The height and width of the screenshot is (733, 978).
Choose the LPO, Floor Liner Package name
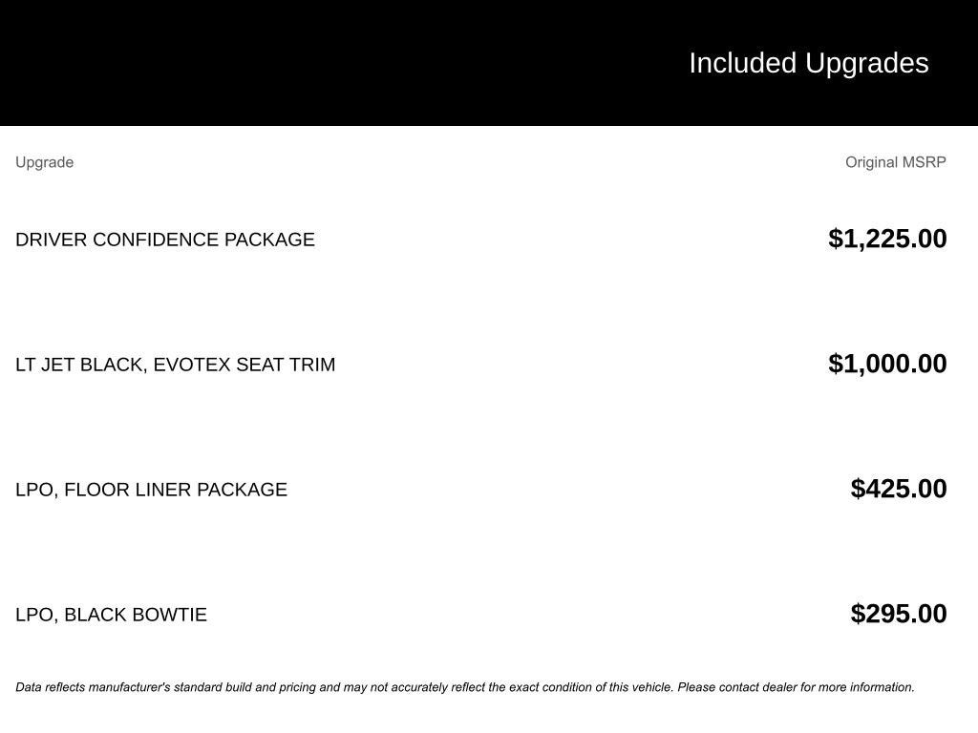point(151,490)
